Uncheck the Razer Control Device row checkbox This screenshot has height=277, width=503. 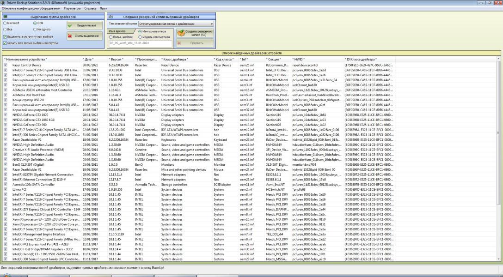pos(5,65)
